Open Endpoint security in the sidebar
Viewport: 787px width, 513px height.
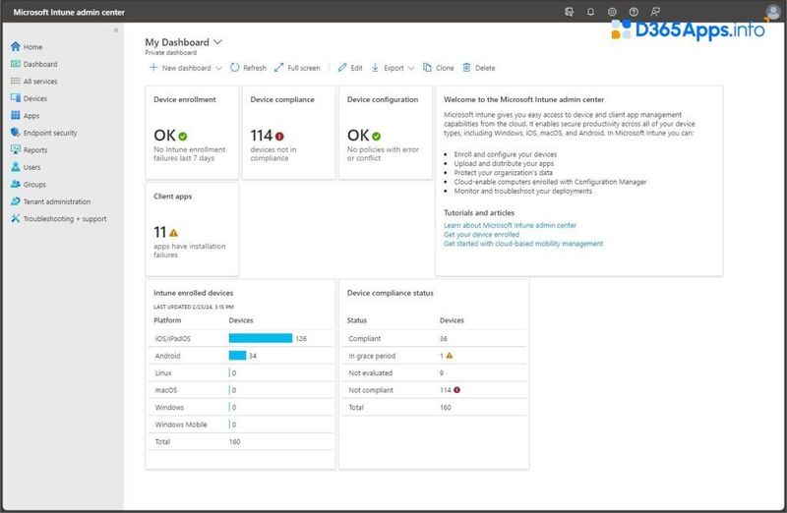coord(50,133)
